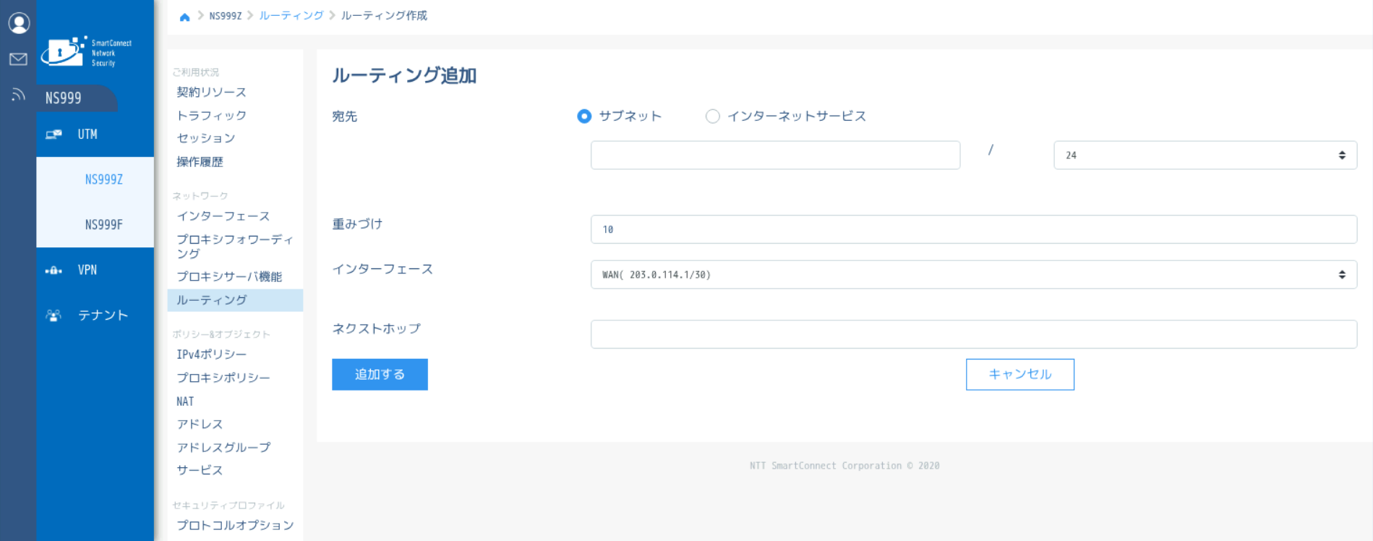1373x541 pixels.
Task: Open the RSS feed icon
Action: coord(18,94)
